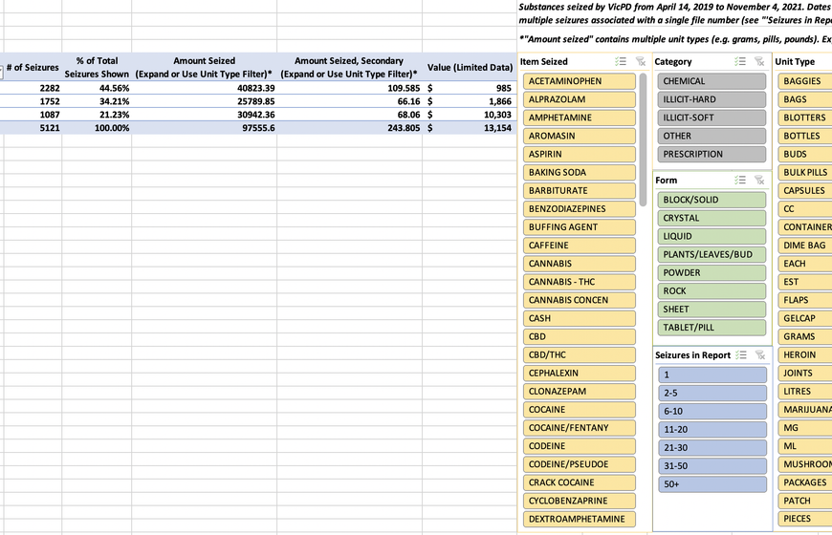Toggle multi-select in Form slicer
The width and height of the screenshot is (832, 535).
point(739,181)
